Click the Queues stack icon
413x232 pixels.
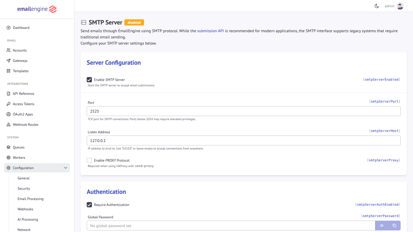(9, 147)
